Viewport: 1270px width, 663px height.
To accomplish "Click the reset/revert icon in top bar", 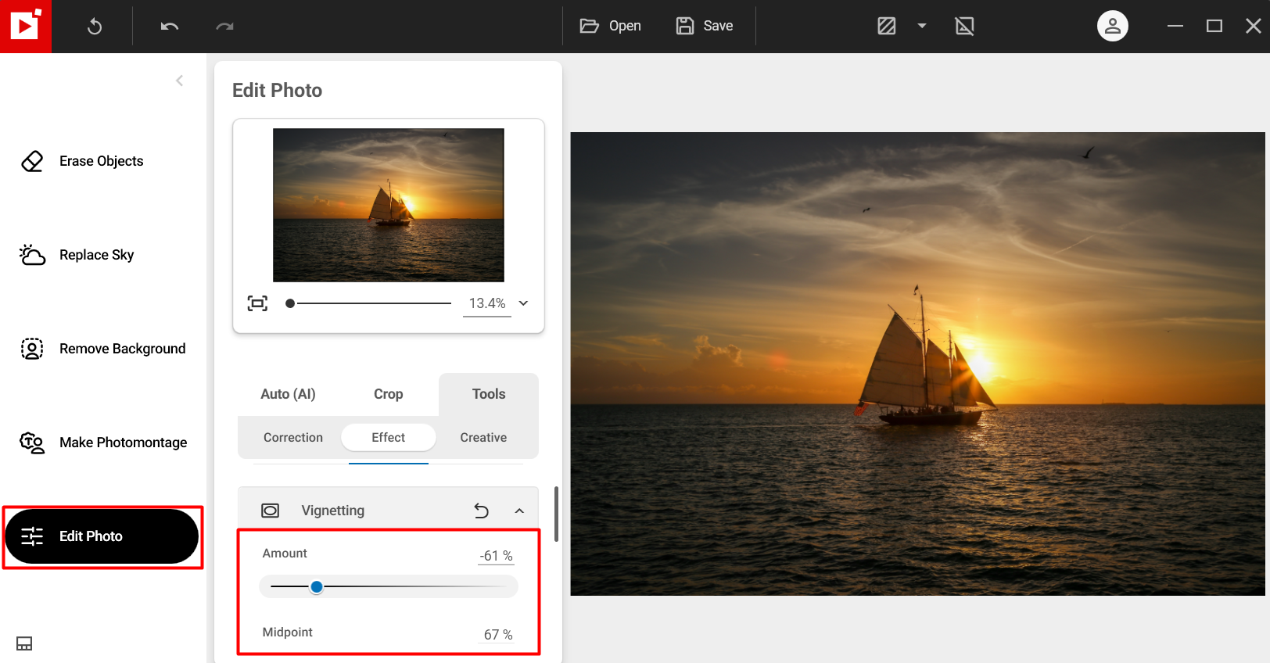I will click(95, 27).
